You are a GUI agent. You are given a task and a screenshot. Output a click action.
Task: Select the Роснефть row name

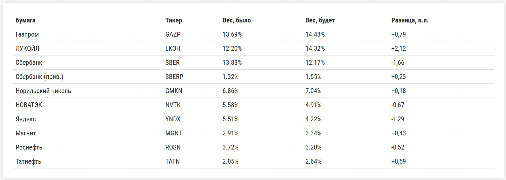(x=29, y=147)
